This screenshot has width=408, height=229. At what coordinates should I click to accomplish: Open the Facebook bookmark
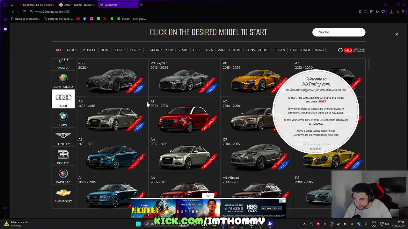(85, 19)
